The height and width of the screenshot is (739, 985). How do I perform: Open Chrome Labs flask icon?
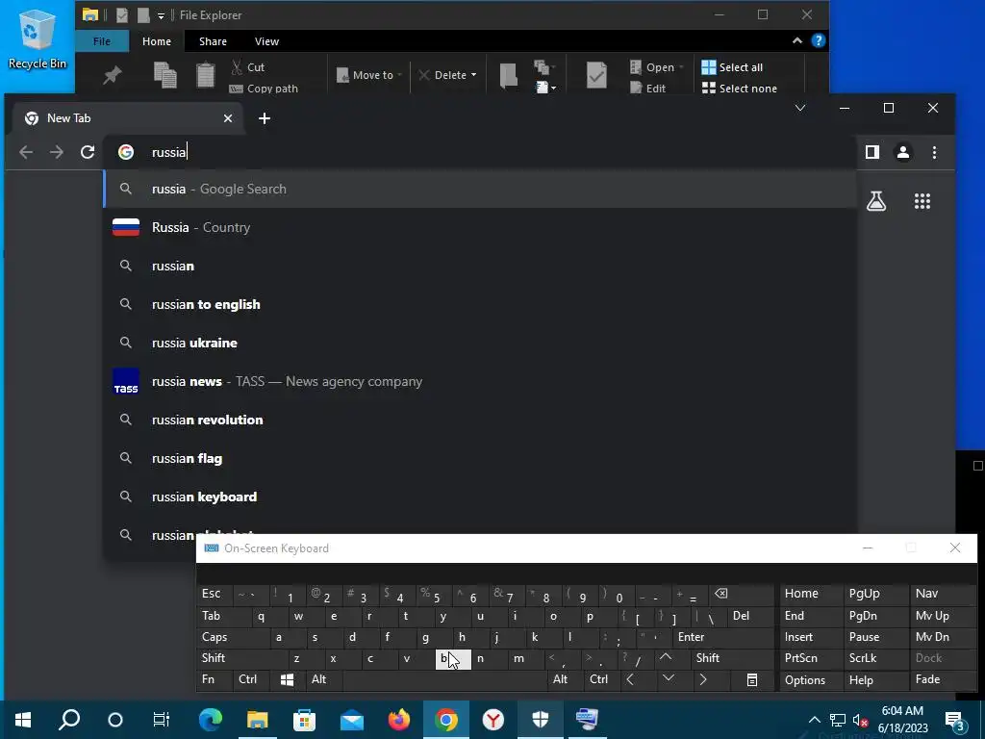click(x=876, y=201)
